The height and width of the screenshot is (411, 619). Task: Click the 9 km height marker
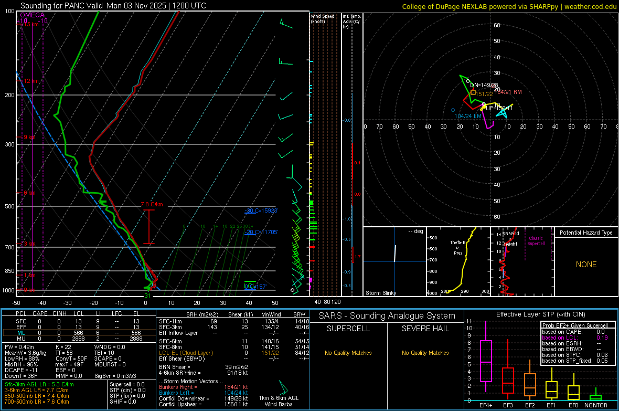pos(29,137)
